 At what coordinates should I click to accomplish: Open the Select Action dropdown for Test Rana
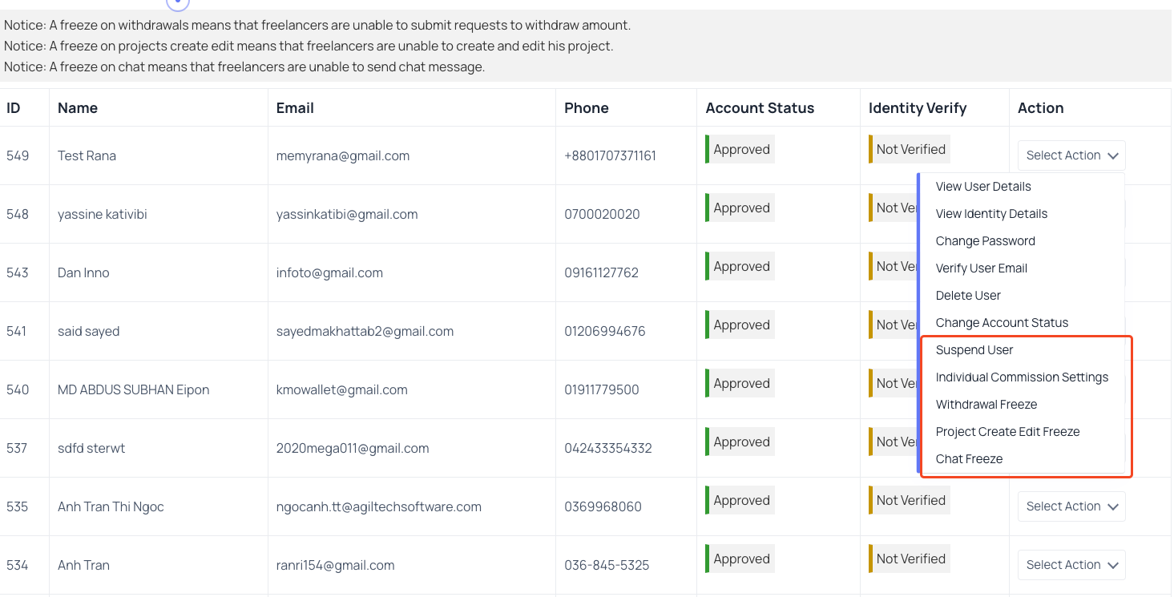1071,155
